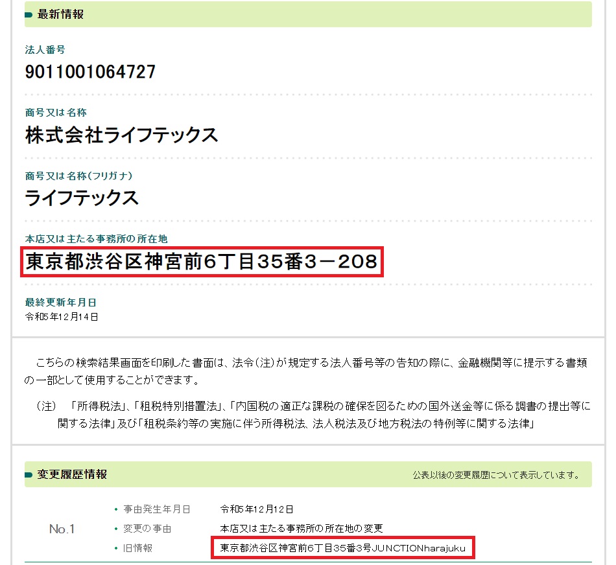This screenshot has width=616, height=565.
Task: Click the 商号又は名称(フリガナ) label
Action: [79, 176]
